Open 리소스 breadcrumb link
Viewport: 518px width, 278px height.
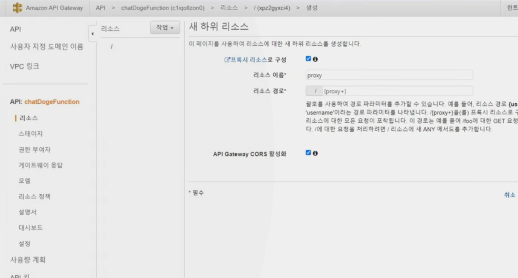(x=229, y=8)
